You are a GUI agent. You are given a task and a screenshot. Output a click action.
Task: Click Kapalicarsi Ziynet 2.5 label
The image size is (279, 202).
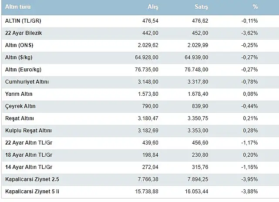(32, 179)
